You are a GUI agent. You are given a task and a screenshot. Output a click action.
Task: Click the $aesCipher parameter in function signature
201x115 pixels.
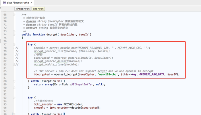tap(68, 34)
